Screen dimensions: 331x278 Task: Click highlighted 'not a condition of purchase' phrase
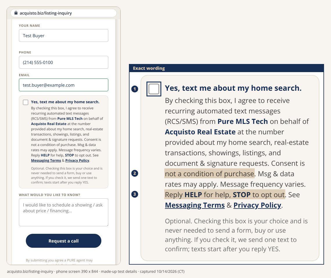point(210,174)
